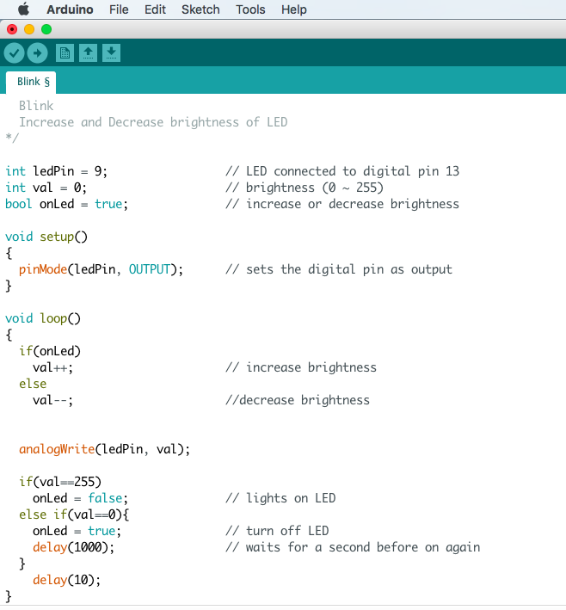
Task: Click the comment '// turn off LED'
Action: coord(277,531)
